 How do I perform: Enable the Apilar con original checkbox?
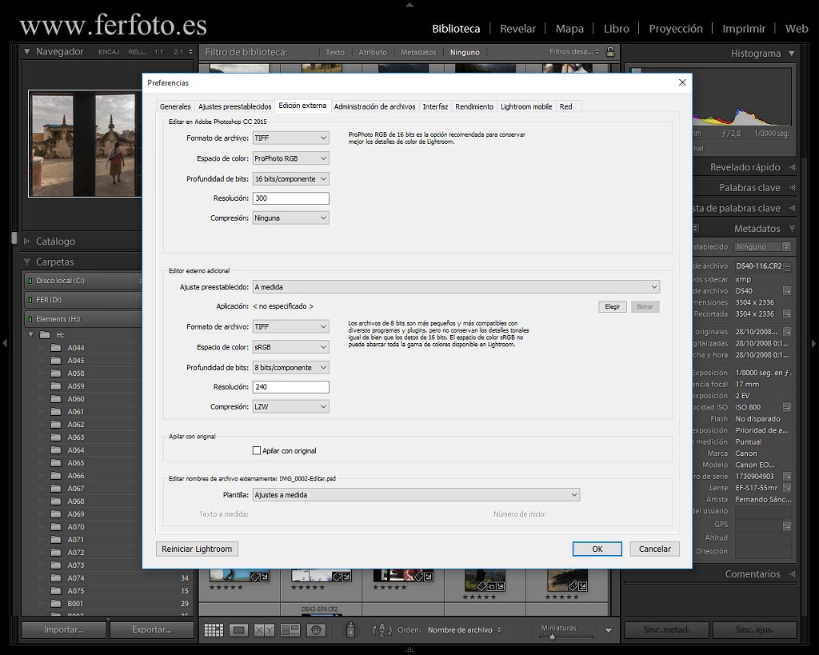point(257,451)
